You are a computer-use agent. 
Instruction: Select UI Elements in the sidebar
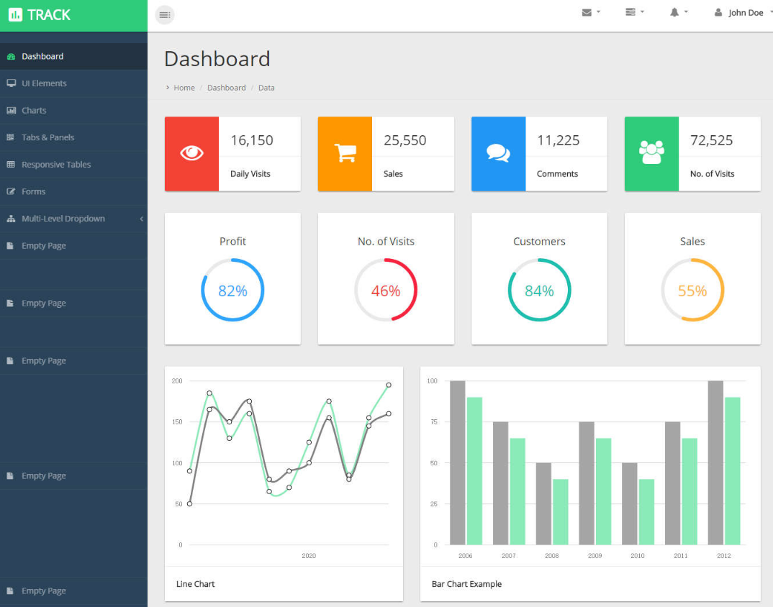tap(44, 83)
